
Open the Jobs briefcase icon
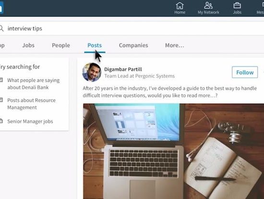coord(237,6)
